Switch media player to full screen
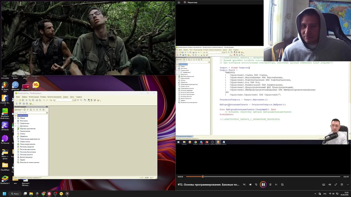Viewport: 351px width, 197px height. [x=336, y=184]
